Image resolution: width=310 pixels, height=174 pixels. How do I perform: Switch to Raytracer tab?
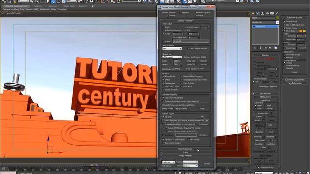tap(185, 12)
